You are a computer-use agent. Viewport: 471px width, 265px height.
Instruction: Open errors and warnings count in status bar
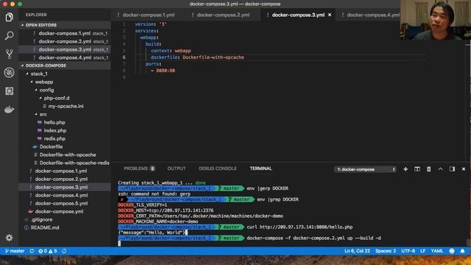coord(47,251)
